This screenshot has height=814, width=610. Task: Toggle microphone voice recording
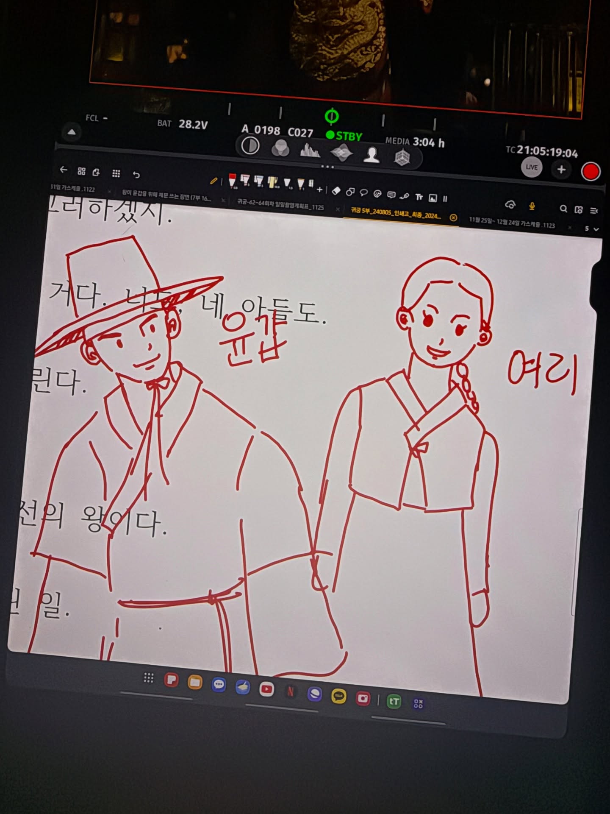tap(532, 206)
